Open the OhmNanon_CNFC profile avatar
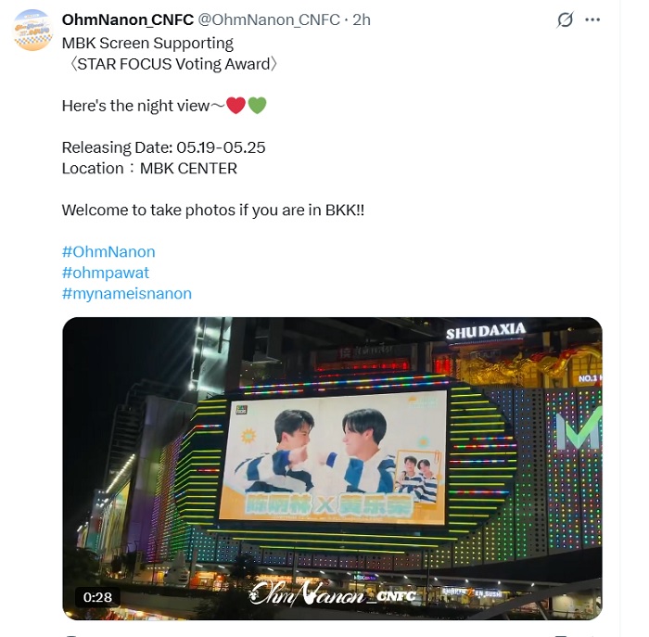 [33, 30]
